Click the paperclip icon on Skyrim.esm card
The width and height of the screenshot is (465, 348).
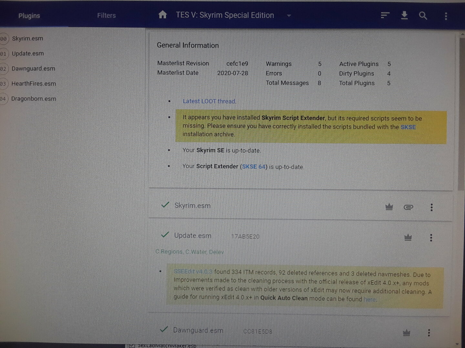408,207
